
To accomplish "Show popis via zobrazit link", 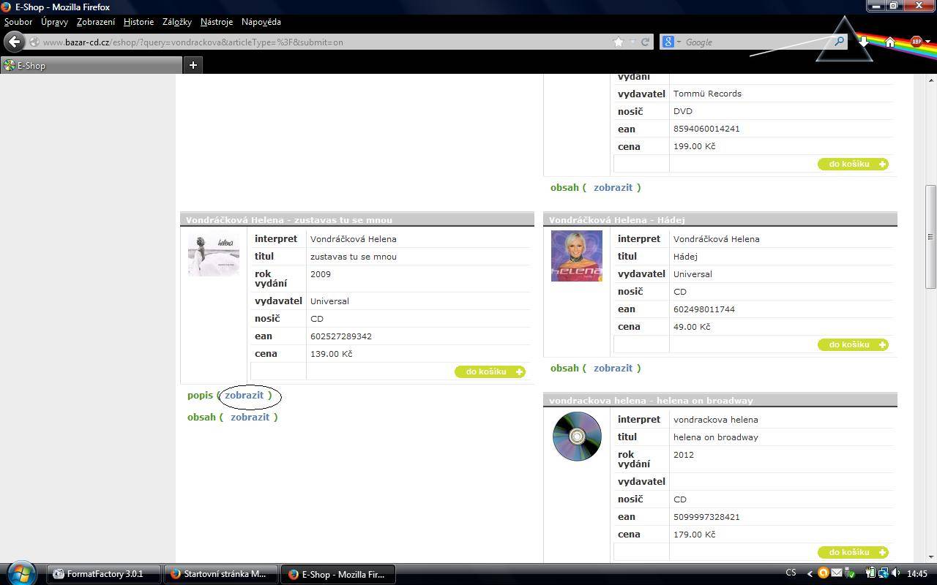I will pyautogui.click(x=244, y=395).
